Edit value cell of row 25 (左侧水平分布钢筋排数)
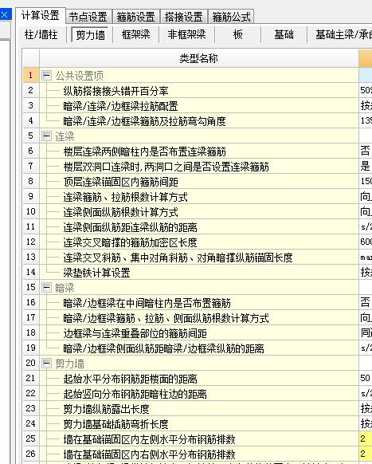The height and width of the screenshot is (464, 372). (x=366, y=438)
